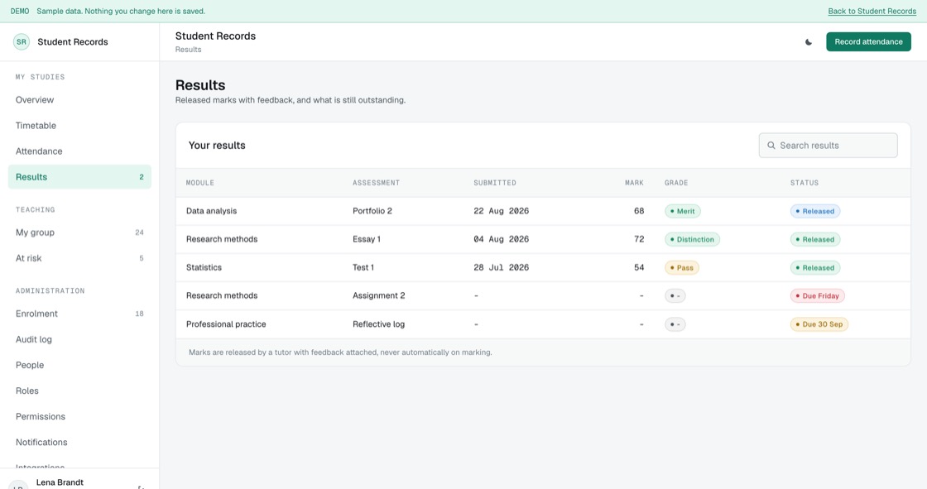Click the Distinction grade badge

click(692, 239)
